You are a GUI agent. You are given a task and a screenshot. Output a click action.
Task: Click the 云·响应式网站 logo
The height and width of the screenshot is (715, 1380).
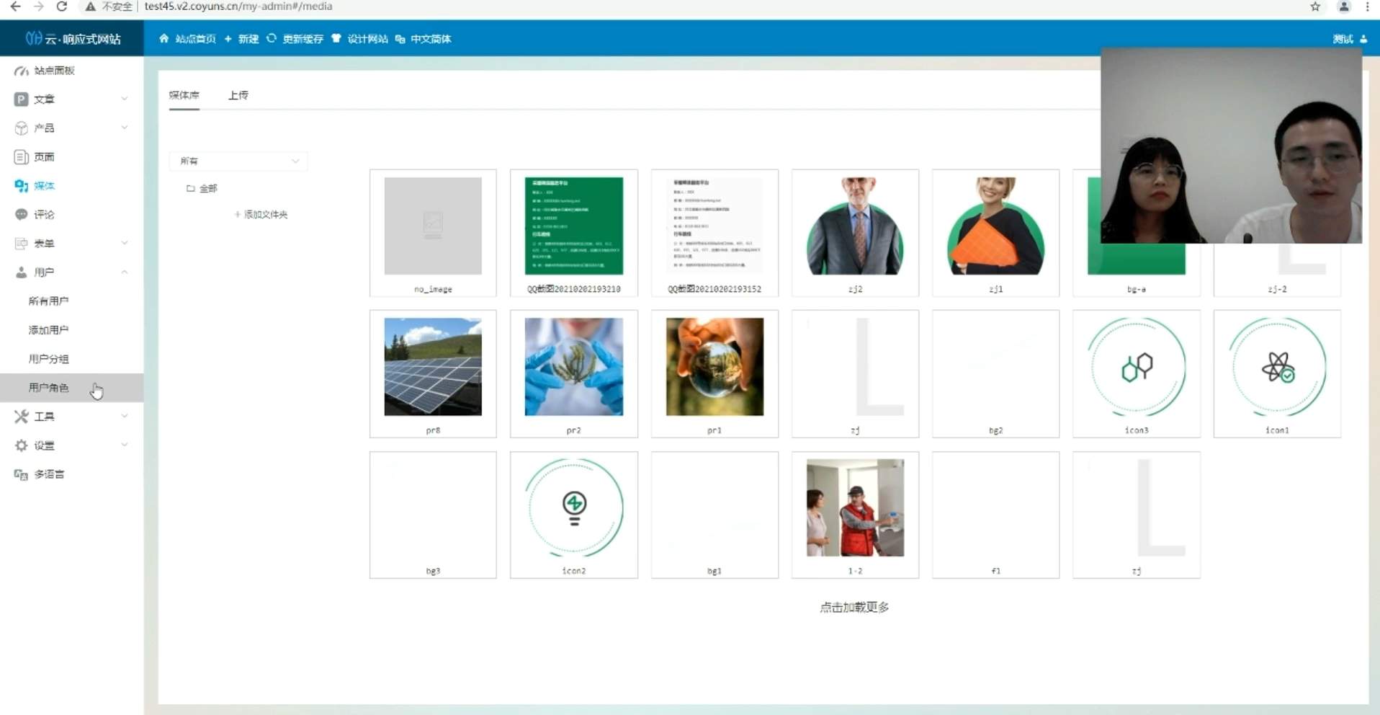73,38
